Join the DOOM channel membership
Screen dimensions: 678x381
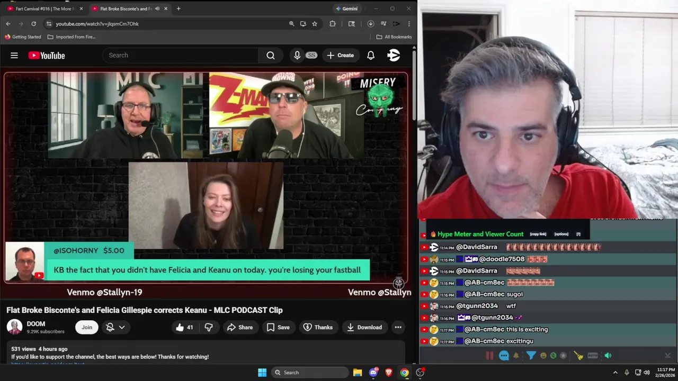click(x=87, y=327)
